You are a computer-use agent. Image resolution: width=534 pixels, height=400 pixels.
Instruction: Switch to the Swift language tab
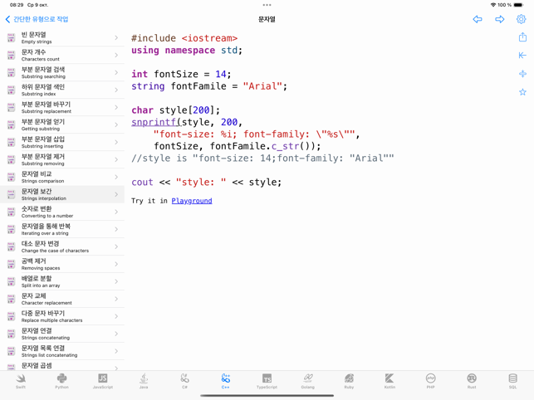pos(21,381)
